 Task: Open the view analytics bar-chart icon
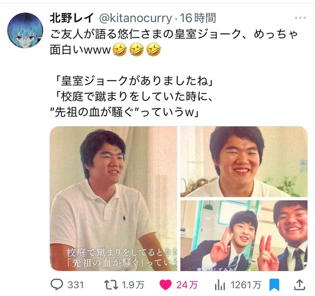coord(220,285)
